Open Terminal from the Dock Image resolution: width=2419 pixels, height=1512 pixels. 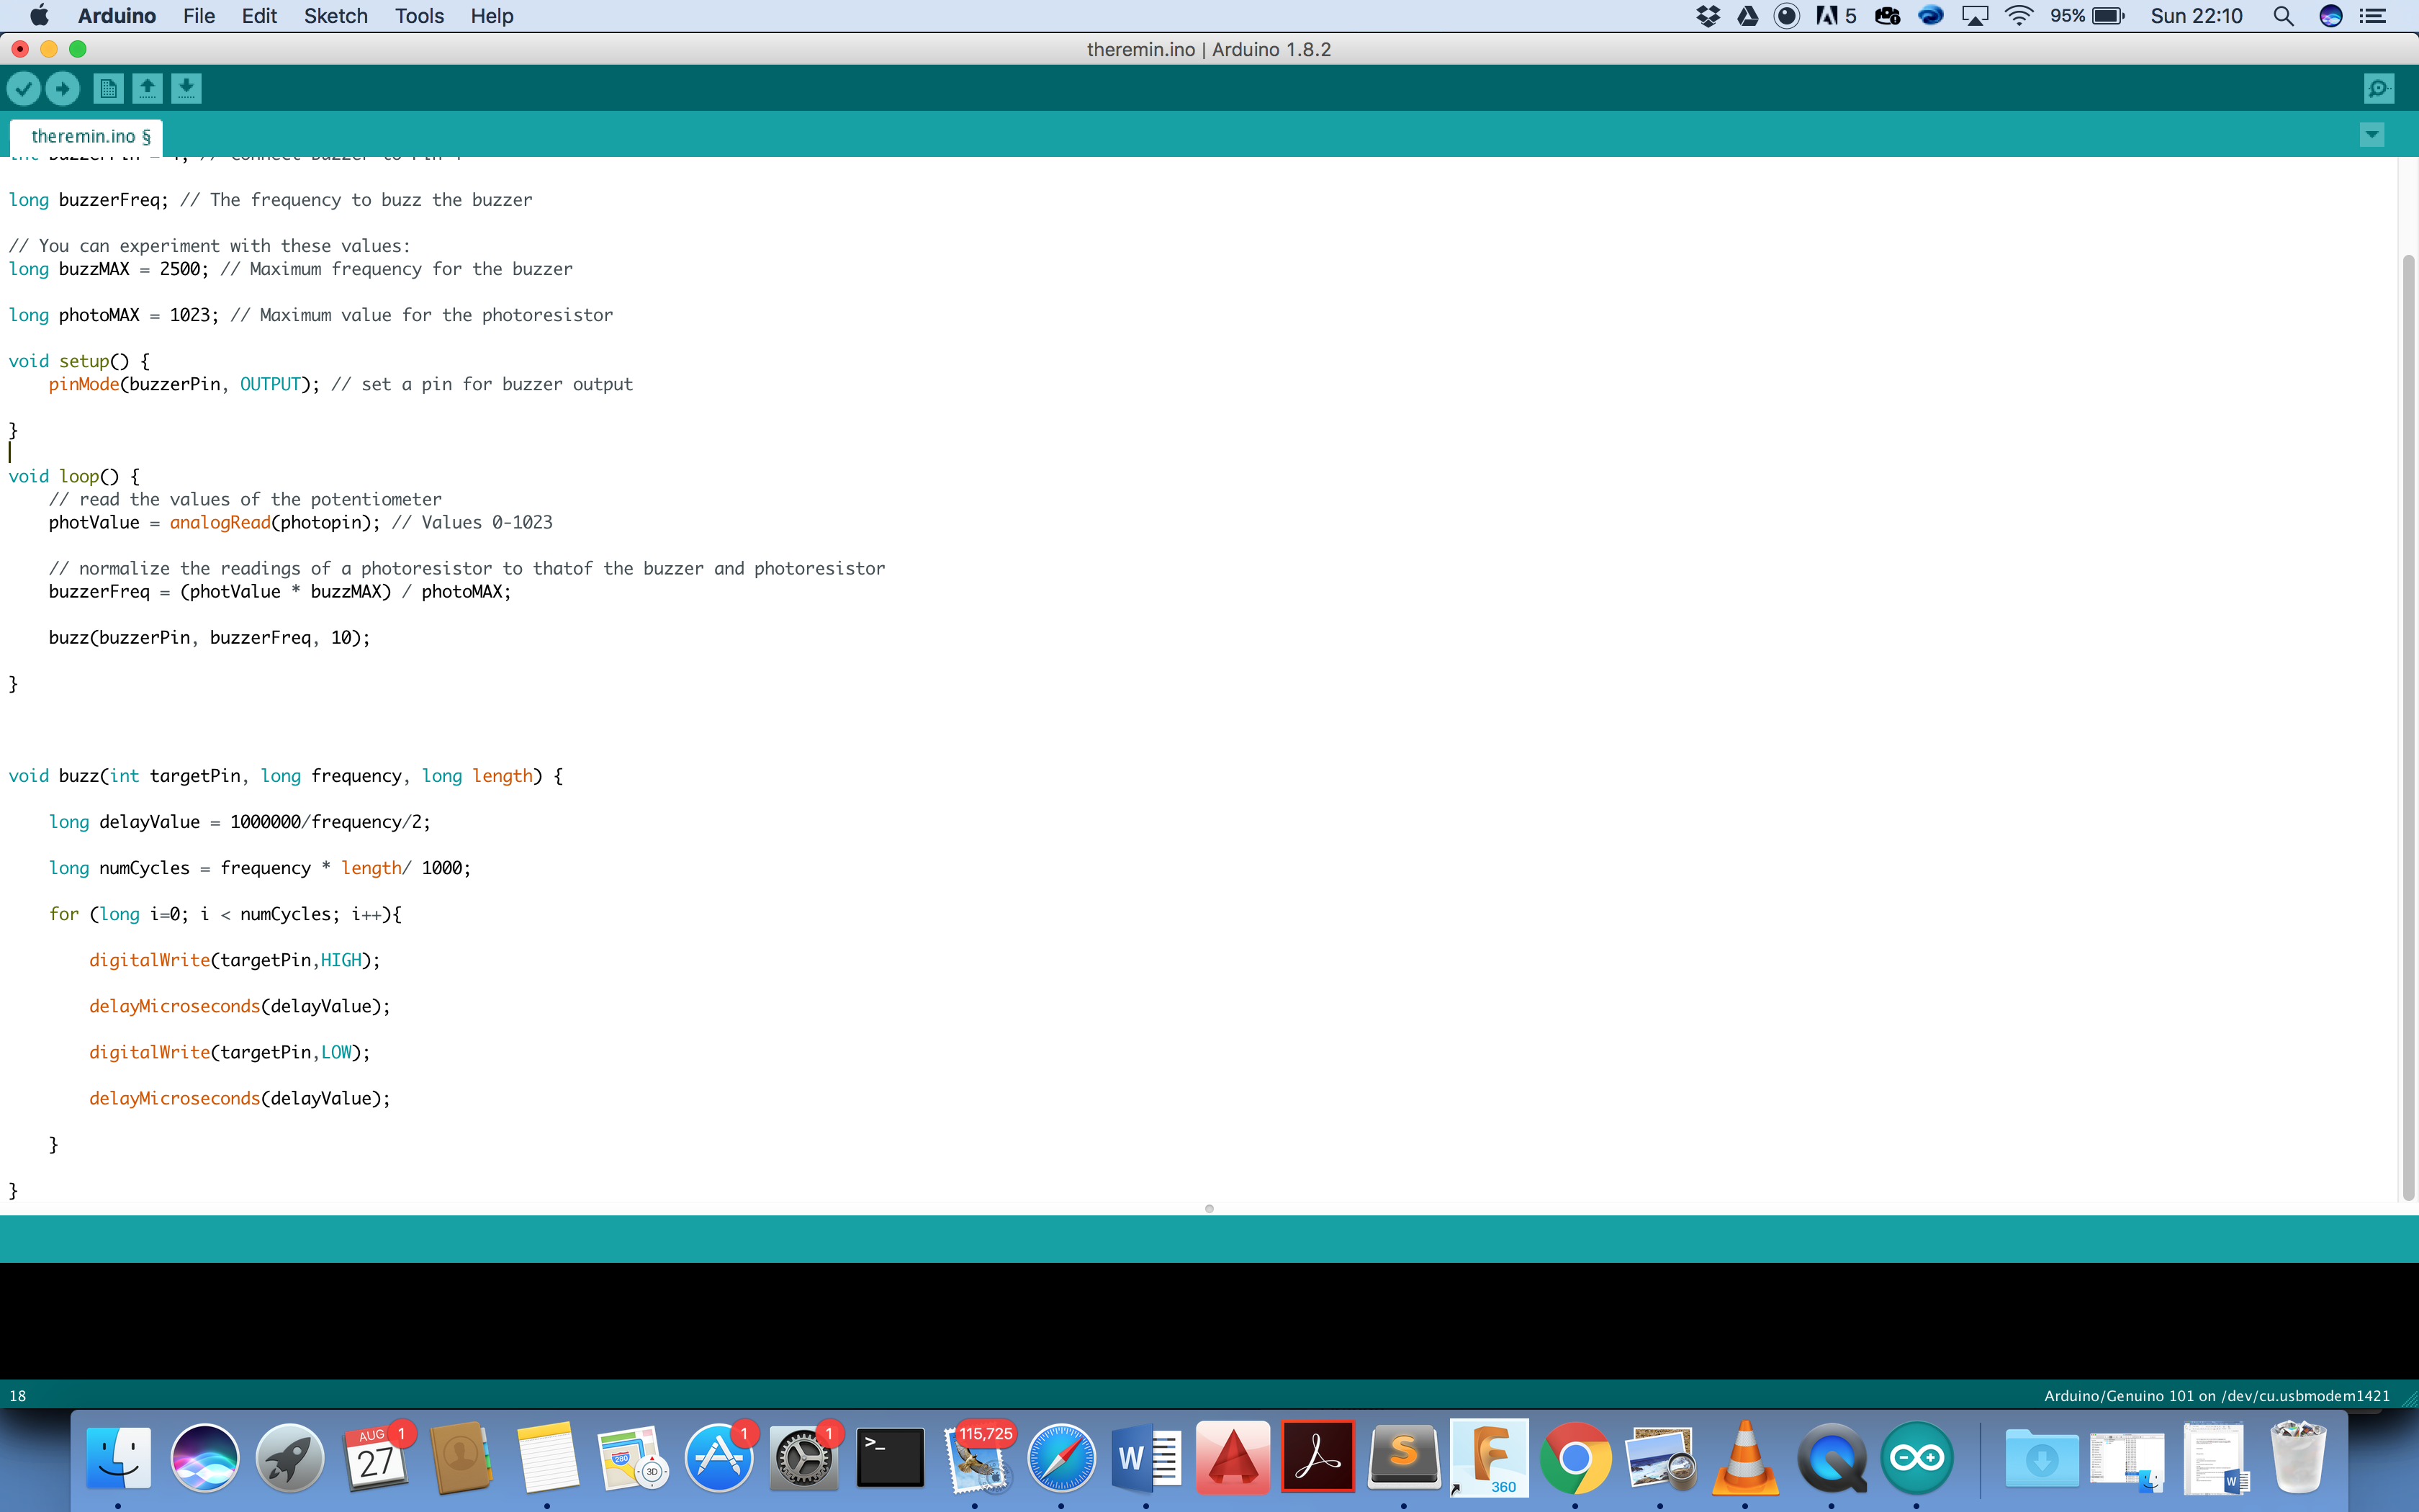(x=890, y=1457)
